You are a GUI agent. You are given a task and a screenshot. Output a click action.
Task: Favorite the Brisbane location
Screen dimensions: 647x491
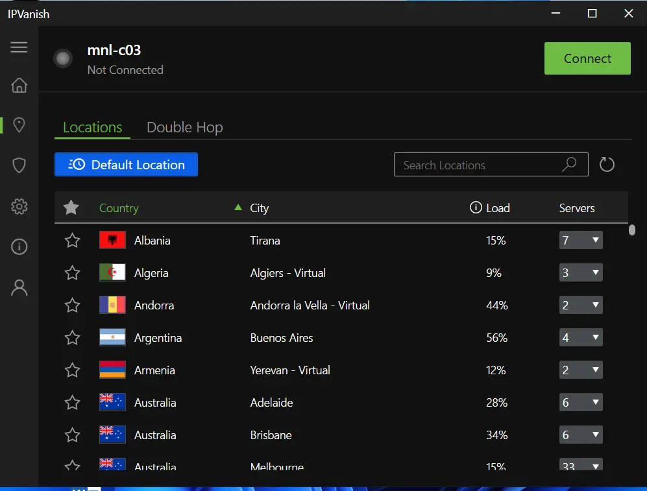point(72,435)
